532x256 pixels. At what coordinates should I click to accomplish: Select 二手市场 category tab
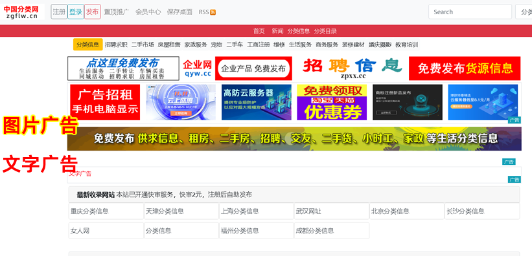click(143, 45)
